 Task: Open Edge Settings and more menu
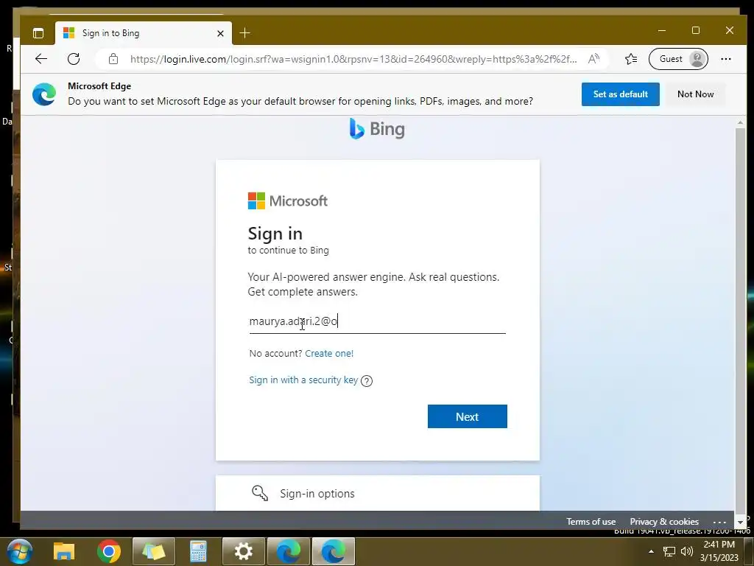tap(725, 59)
